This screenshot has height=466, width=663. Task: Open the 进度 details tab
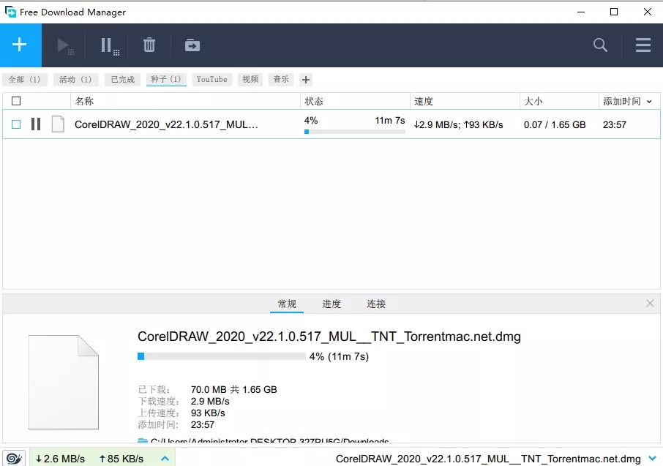pos(331,304)
